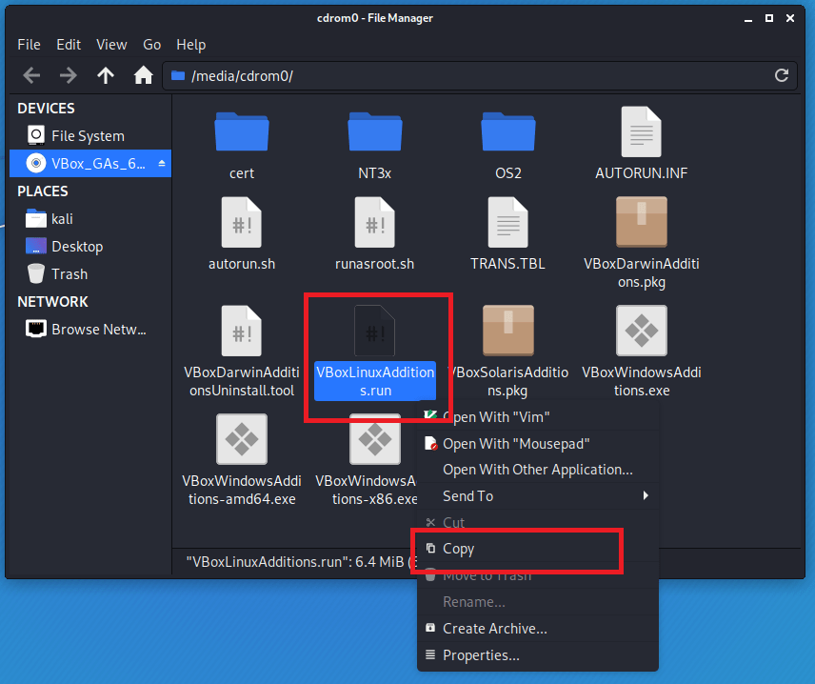The height and width of the screenshot is (684, 815).
Task: Choose Create Archive option
Action: pos(494,629)
